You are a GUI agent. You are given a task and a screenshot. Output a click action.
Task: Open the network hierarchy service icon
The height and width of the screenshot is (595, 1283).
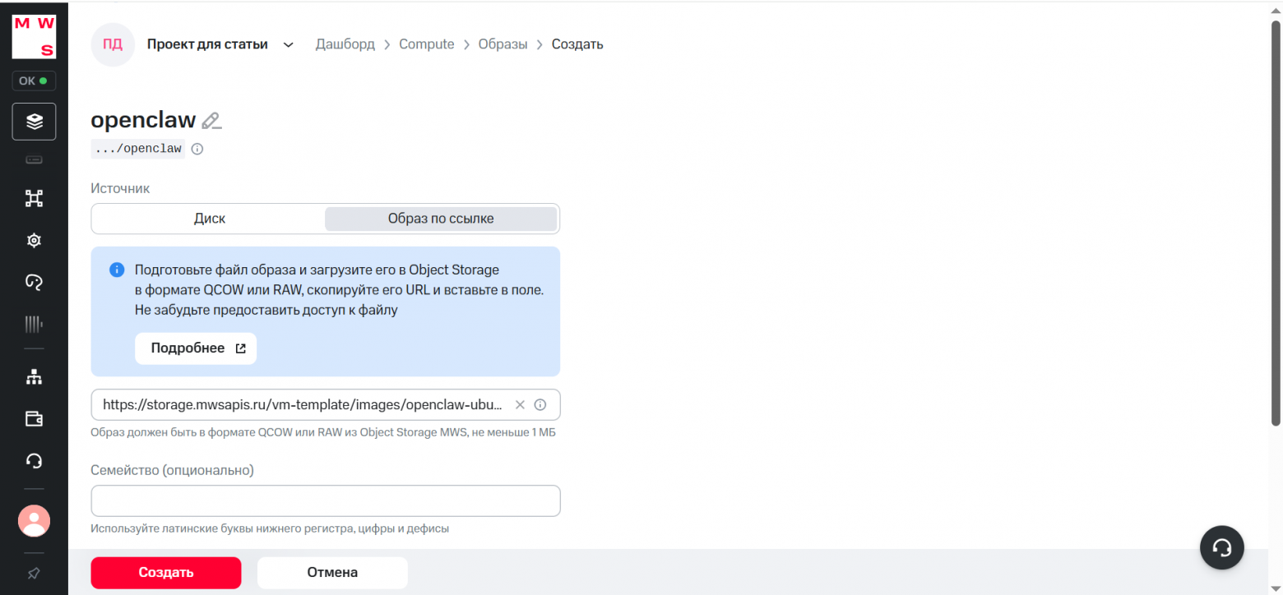(x=34, y=376)
